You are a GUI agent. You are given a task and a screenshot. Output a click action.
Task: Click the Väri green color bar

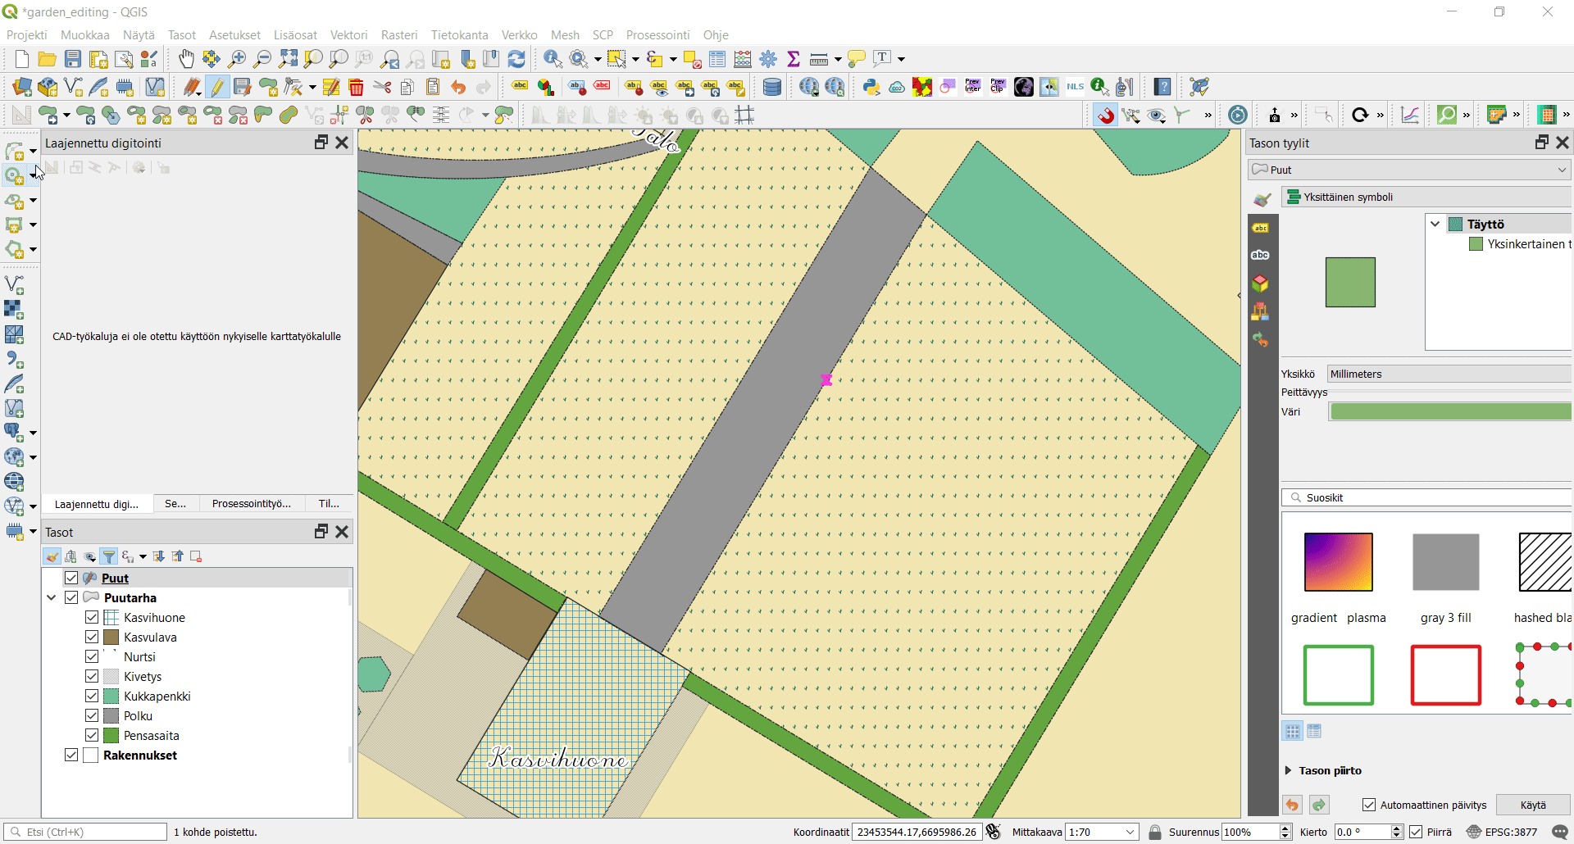tap(1449, 412)
